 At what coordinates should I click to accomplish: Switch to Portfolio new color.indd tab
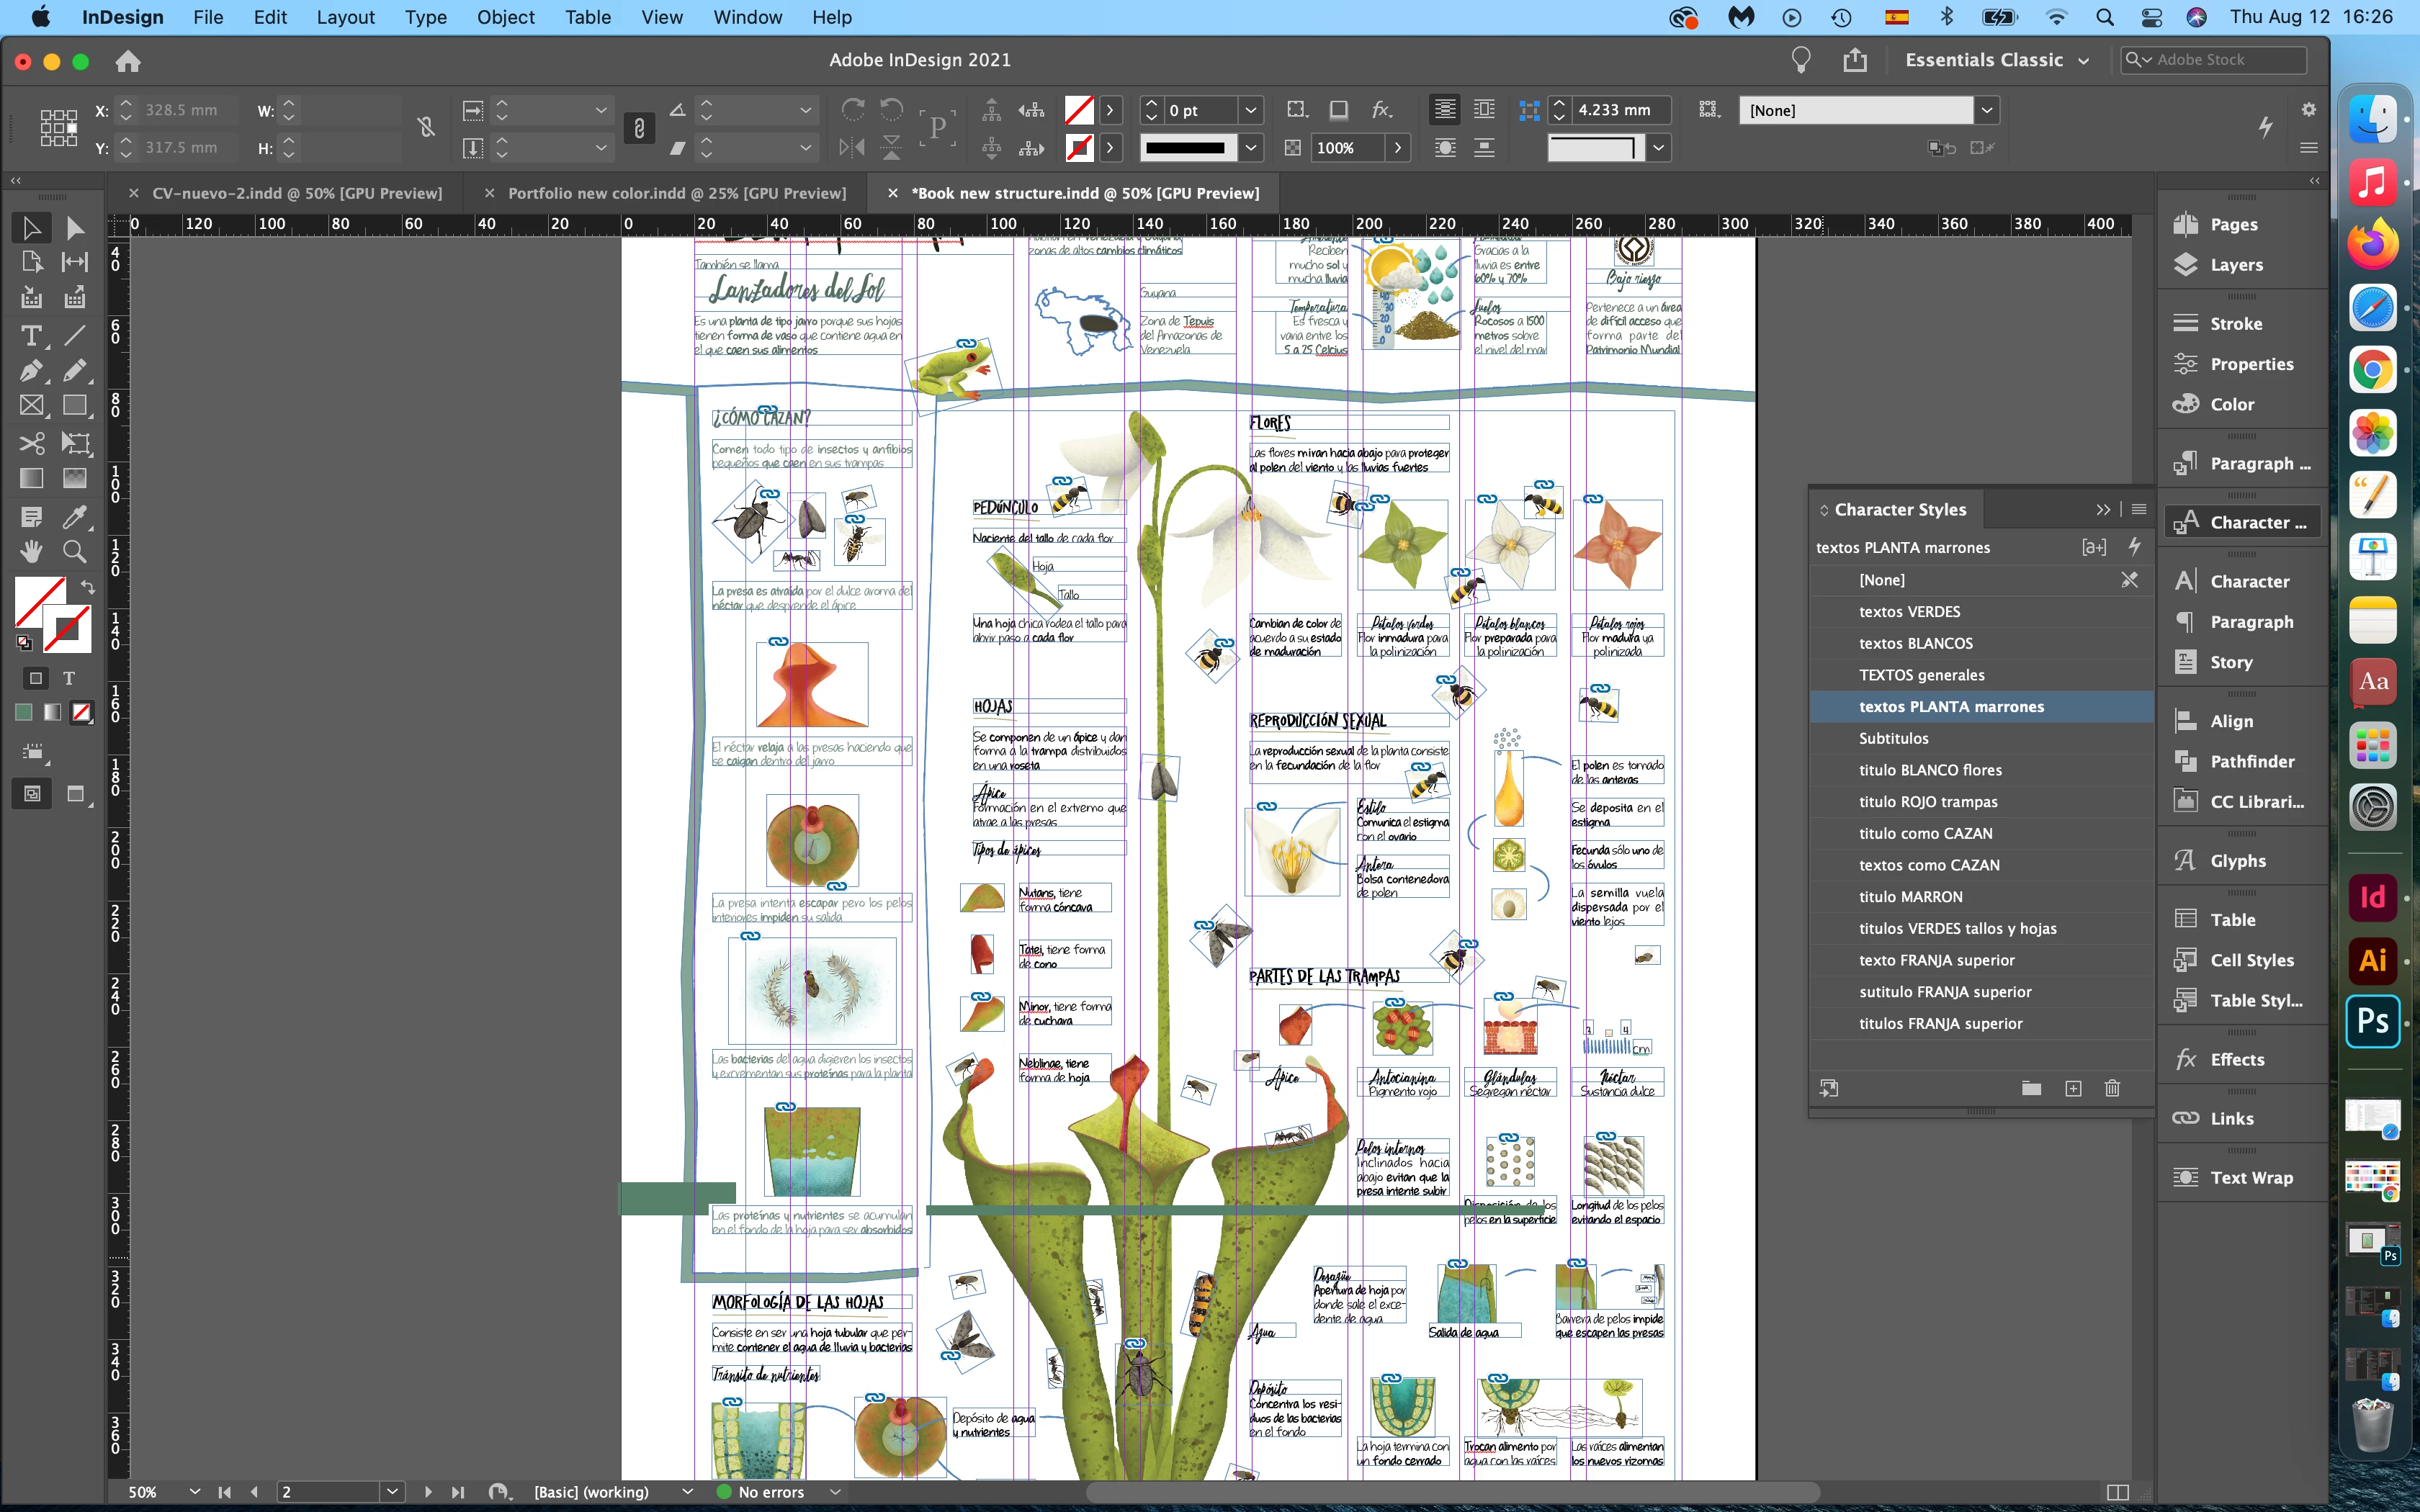[676, 193]
